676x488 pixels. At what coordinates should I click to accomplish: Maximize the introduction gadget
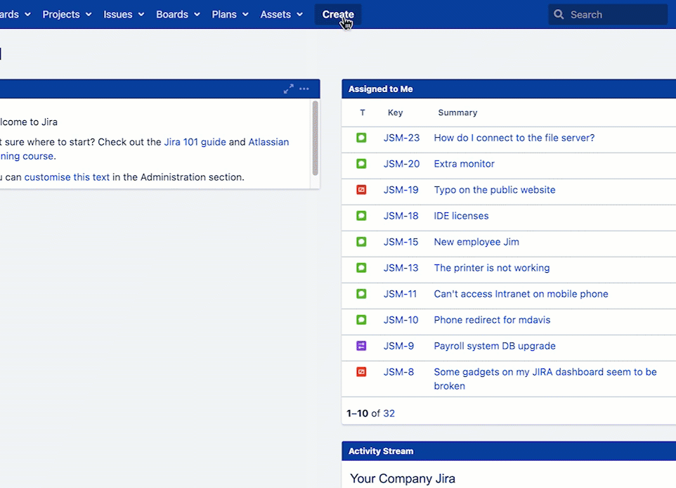click(288, 89)
